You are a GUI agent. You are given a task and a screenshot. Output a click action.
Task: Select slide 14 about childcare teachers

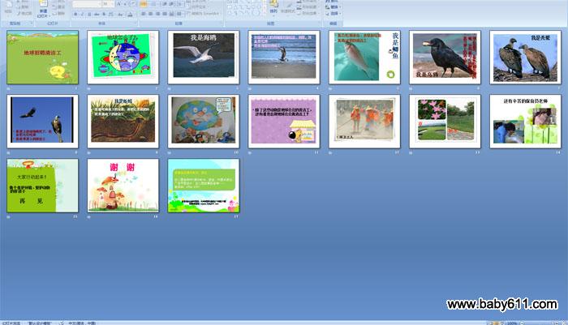[x=525, y=122]
